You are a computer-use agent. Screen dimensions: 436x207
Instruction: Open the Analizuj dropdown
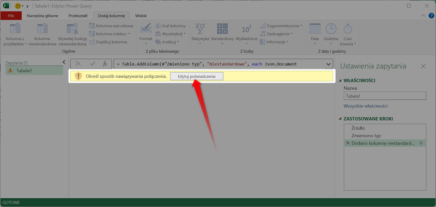click(x=167, y=42)
